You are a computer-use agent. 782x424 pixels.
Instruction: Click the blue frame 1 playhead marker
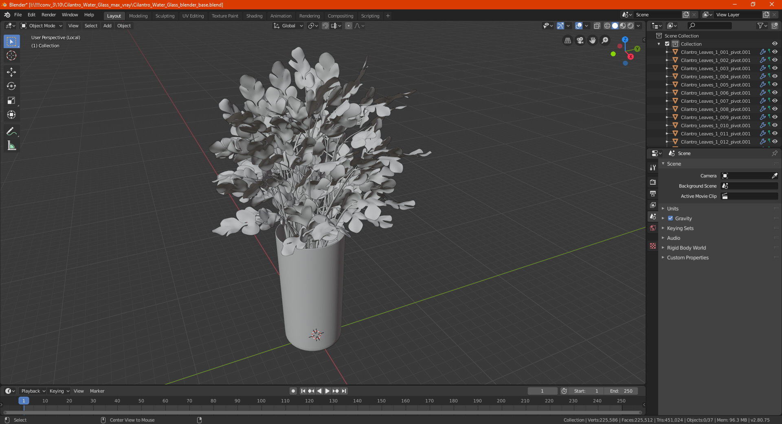coord(24,401)
